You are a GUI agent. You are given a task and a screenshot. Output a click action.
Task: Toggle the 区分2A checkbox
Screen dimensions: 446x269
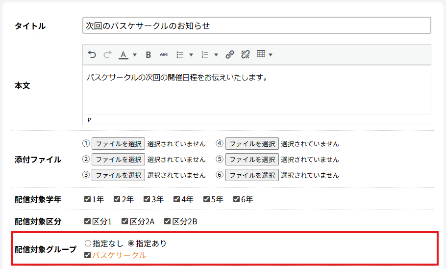click(x=125, y=221)
